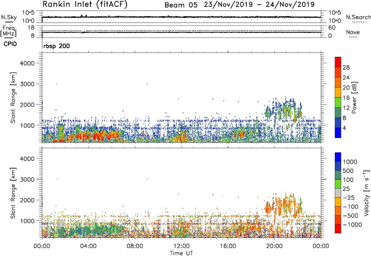This screenshot has height=256, width=371.
Task: Click the "100" tick on Velocity colorbar
Action: point(348,180)
